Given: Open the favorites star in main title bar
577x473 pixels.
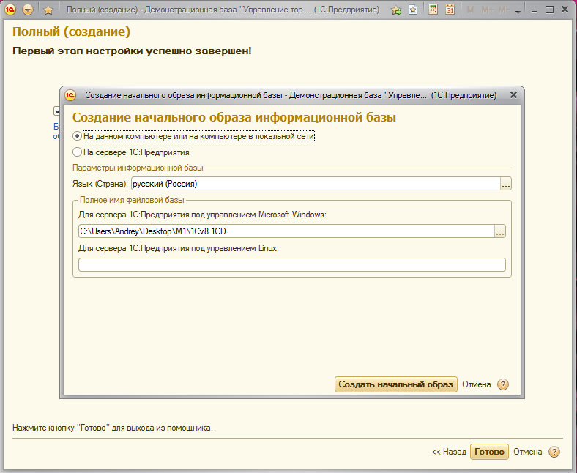Looking at the screenshot, I should 48,10.
